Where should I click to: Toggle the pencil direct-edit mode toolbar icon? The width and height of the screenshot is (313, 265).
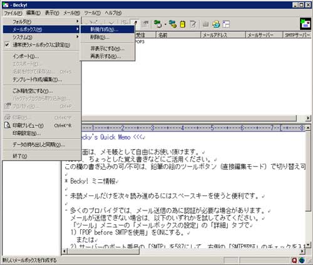135,24
